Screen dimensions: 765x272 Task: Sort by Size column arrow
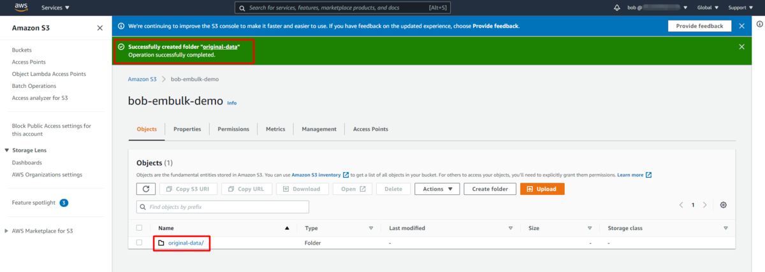(x=590, y=228)
